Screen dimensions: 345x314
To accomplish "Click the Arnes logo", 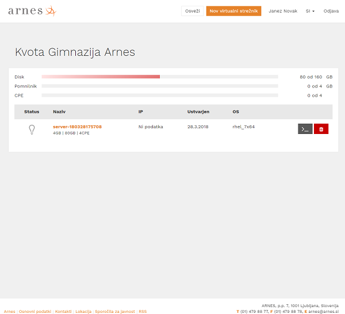I will pyautogui.click(x=32, y=11).
